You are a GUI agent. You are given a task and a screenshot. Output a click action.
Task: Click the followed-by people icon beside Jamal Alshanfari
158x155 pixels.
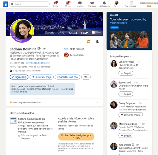[11, 71]
